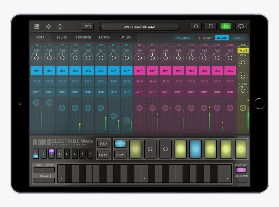Screen dimensions: 279x207
Task: Click the CLEAR button
Action: coord(238,38)
